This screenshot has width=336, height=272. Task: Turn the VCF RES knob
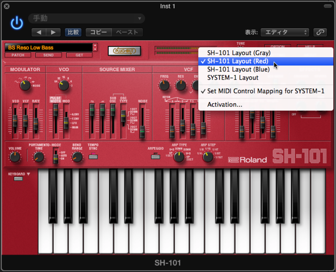point(181,85)
